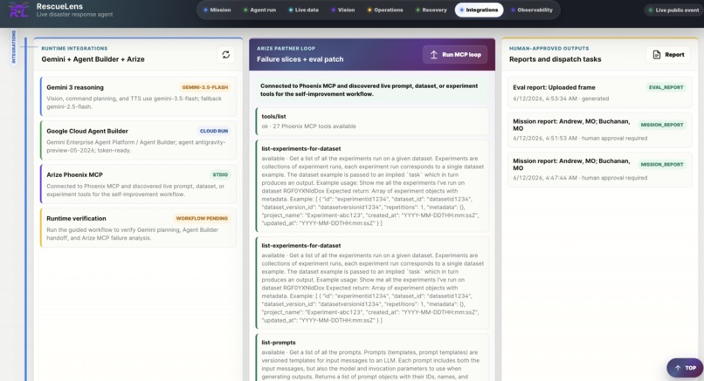704x381 pixels.
Task: Click the 4:47:44 AM mission report timestamp
Action: (545, 178)
